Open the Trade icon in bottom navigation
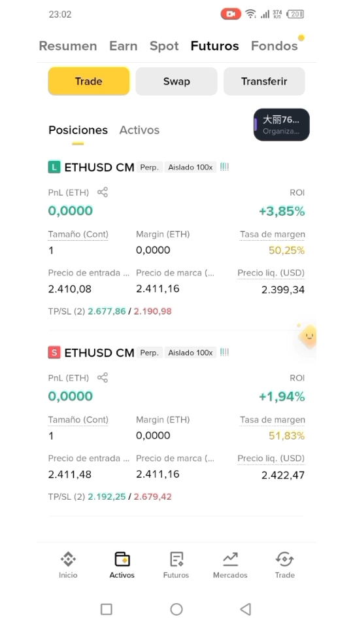 284,559
